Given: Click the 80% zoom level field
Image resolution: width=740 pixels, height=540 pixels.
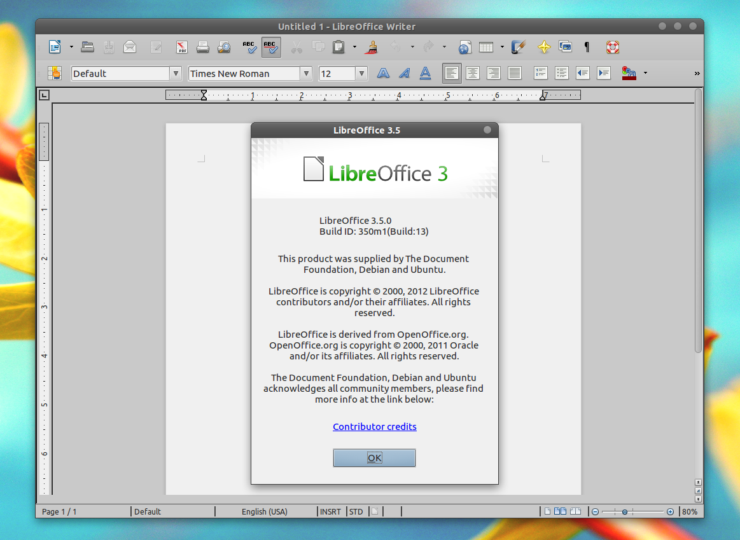Looking at the screenshot, I should tap(690, 511).
